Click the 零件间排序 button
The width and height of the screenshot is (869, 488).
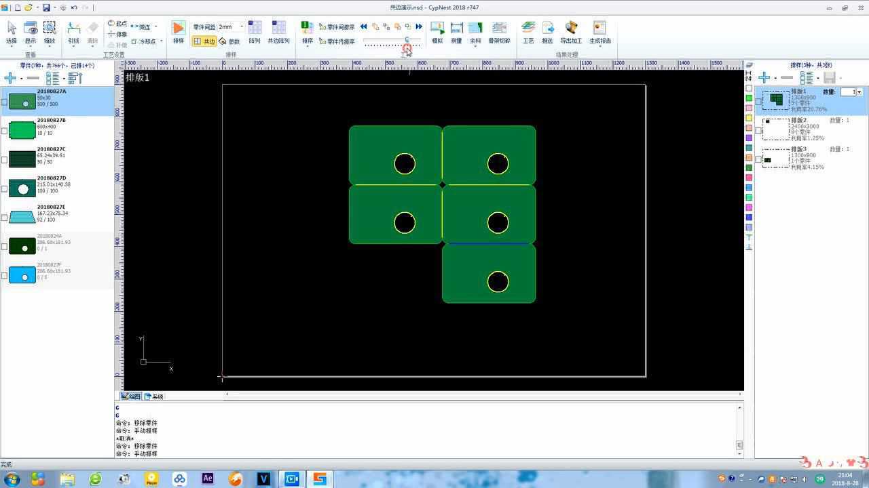coord(337,27)
